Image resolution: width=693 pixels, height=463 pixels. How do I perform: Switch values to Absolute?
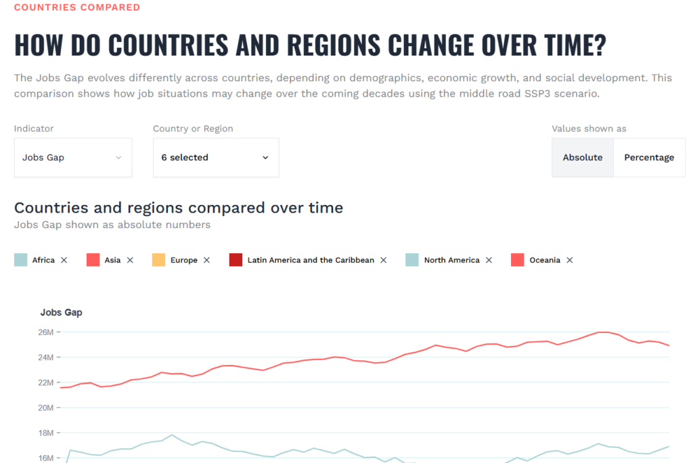[583, 158]
